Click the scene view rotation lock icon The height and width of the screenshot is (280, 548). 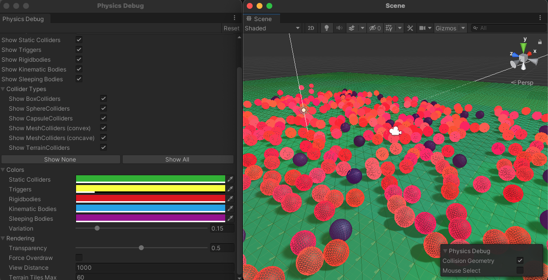[540, 43]
